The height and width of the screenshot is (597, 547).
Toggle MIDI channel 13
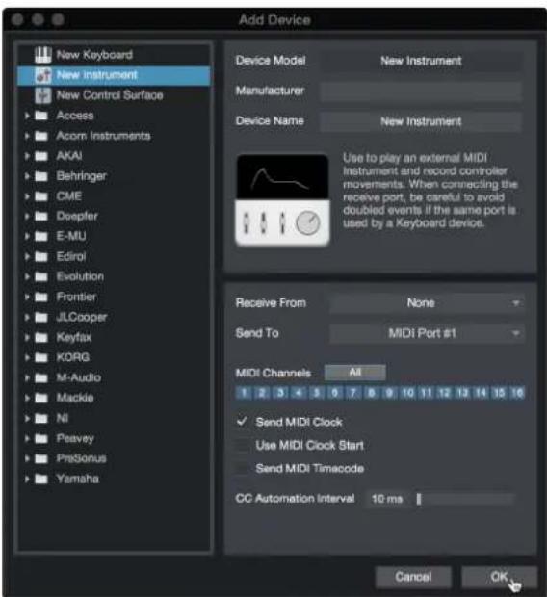[462, 393]
